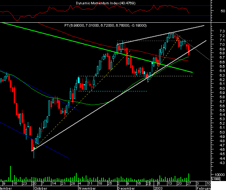Click the date label 13 on time axis

point(170,184)
